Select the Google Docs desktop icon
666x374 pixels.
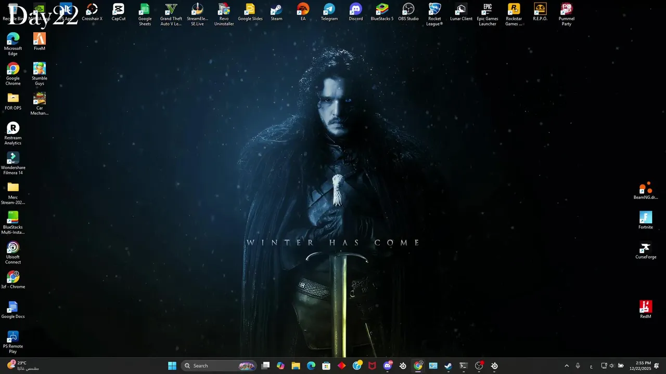point(13,310)
